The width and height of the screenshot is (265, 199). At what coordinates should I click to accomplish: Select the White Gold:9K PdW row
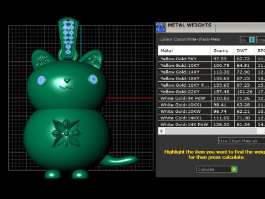point(211,98)
